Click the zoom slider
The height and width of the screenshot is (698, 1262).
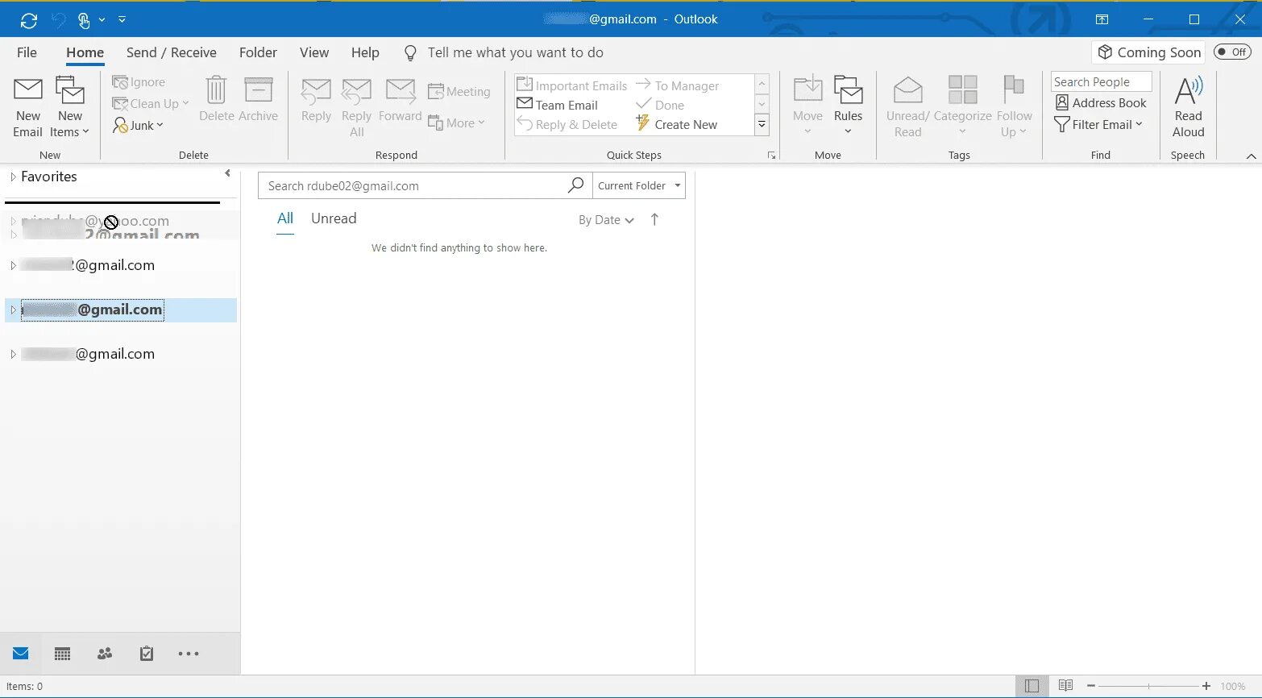pos(1148,686)
